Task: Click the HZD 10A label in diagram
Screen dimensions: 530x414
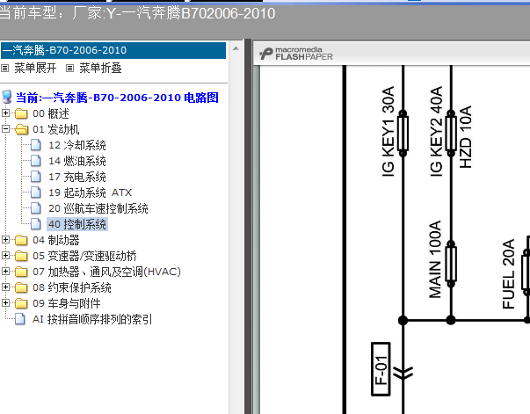Action: 466,137
